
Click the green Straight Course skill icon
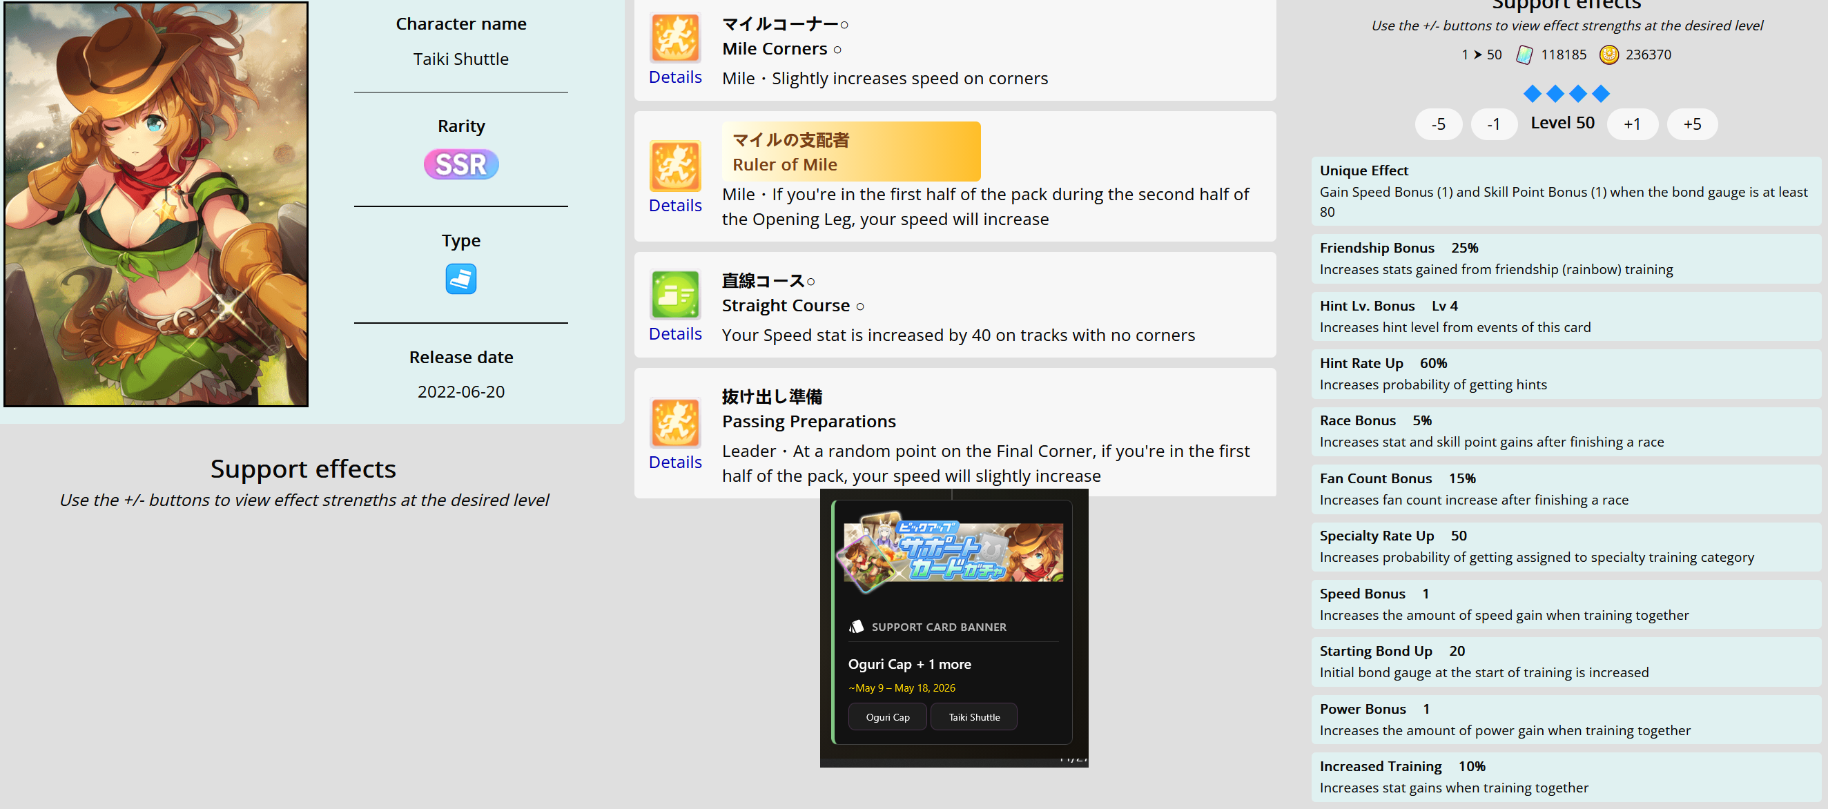click(674, 294)
